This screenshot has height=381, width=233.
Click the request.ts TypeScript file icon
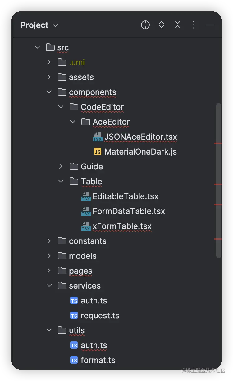click(74, 316)
